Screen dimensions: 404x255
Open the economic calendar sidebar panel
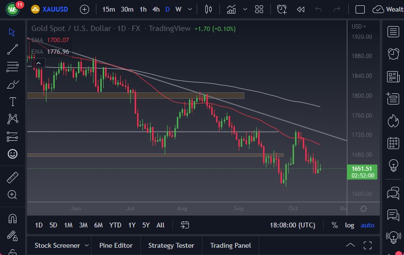coord(393,143)
